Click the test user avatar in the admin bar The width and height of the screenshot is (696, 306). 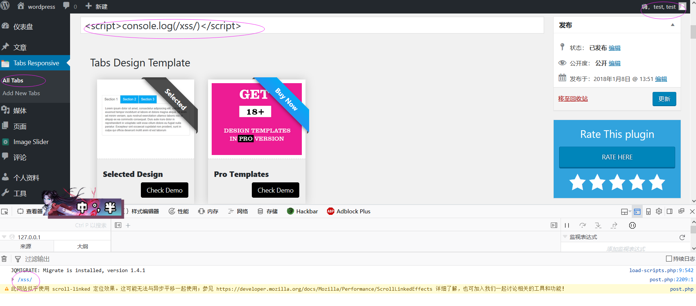682,7
